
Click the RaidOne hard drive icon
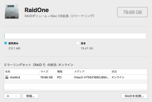tap(12, 12)
